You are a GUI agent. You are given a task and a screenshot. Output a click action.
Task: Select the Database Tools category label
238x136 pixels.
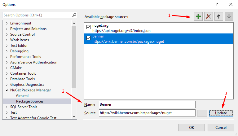click(x=22, y=79)
